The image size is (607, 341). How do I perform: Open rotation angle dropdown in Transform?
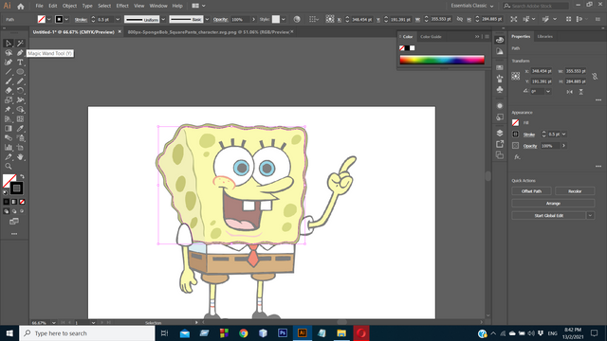548,92
